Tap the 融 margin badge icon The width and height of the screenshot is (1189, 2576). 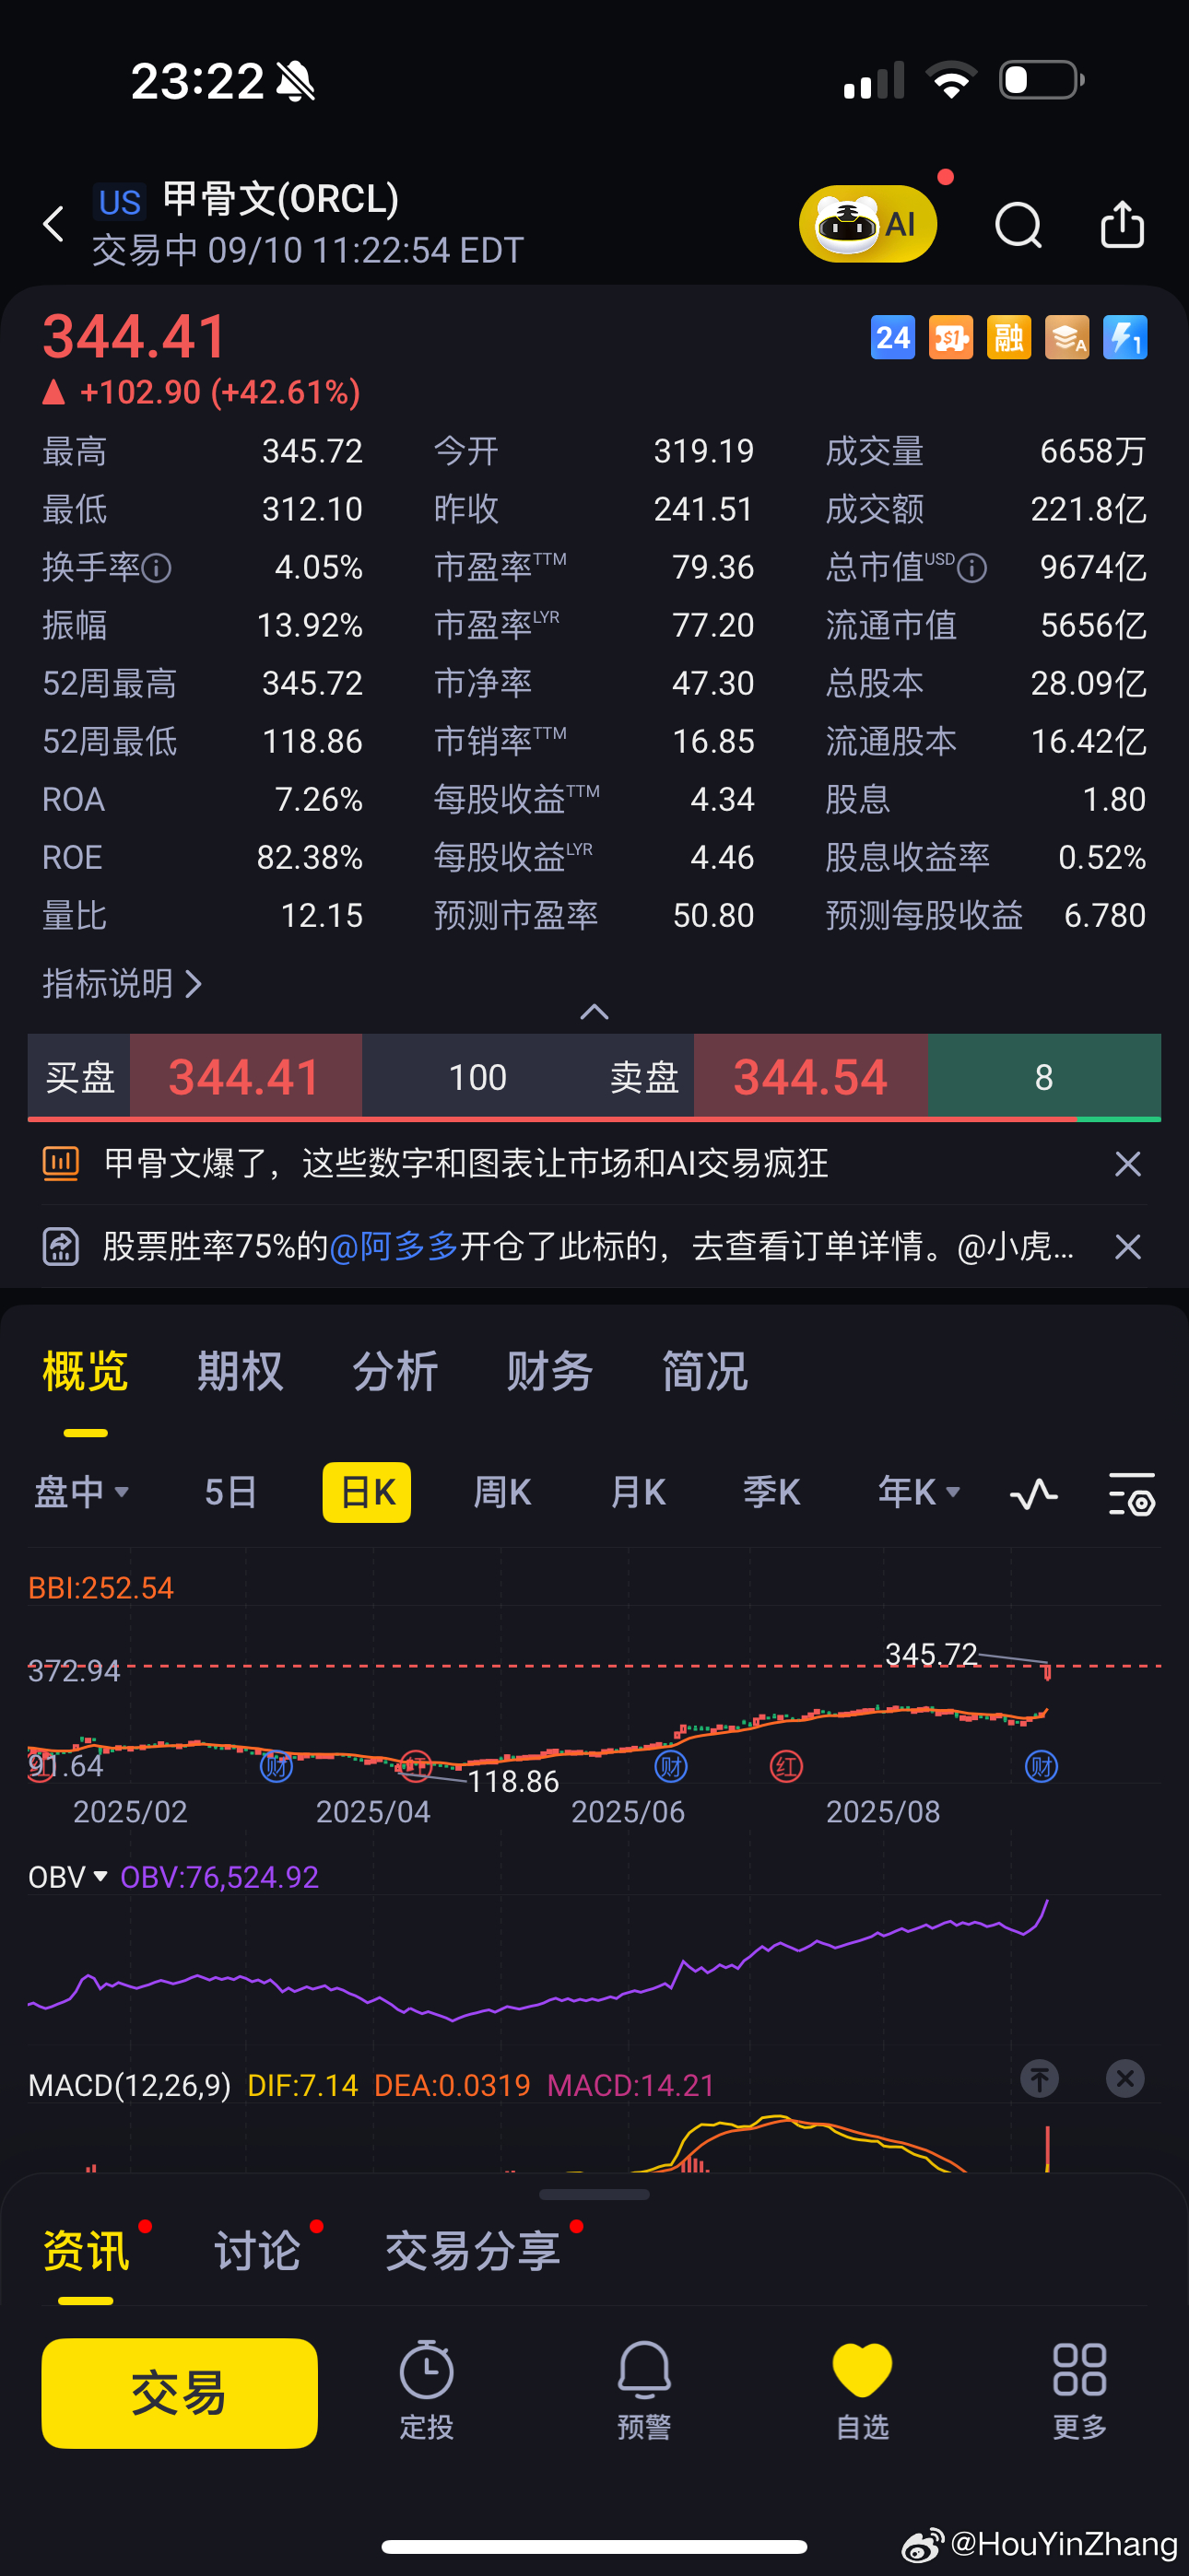click(1009, 338)
